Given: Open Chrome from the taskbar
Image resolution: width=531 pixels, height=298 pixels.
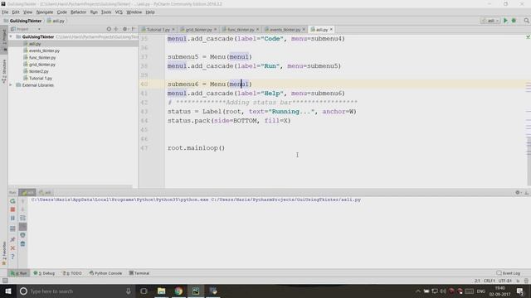Looking at the screenshot, I should 178,291.
